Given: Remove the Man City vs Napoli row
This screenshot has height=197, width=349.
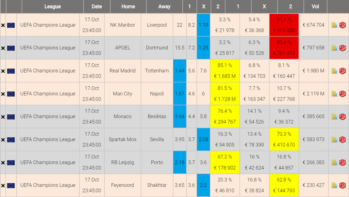Looking at the screenshot, I should (3, 94).
